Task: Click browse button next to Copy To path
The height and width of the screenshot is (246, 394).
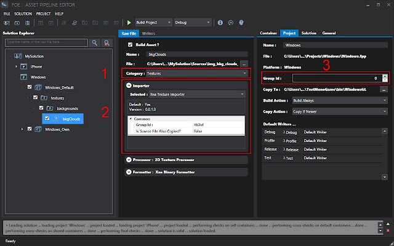Action: [384, 90]
